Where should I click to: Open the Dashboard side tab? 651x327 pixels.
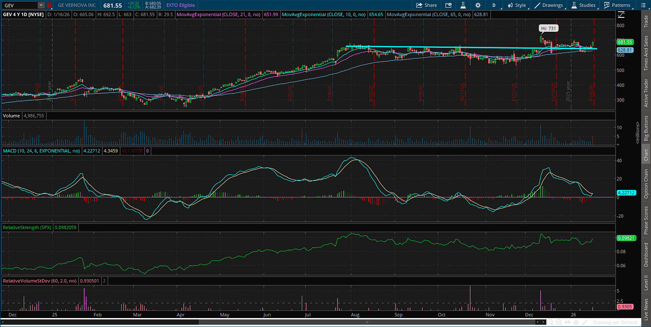(x=646, y=255)
